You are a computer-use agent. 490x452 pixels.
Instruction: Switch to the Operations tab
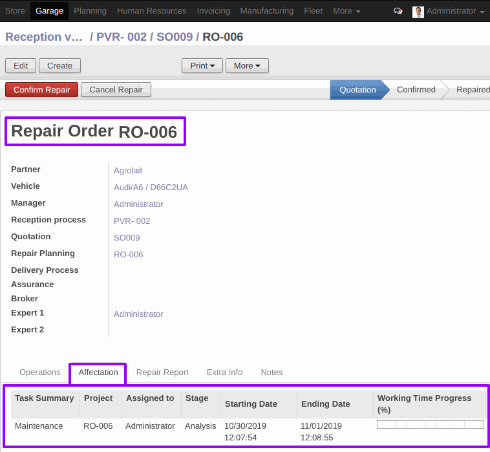(x=40, y=372)
